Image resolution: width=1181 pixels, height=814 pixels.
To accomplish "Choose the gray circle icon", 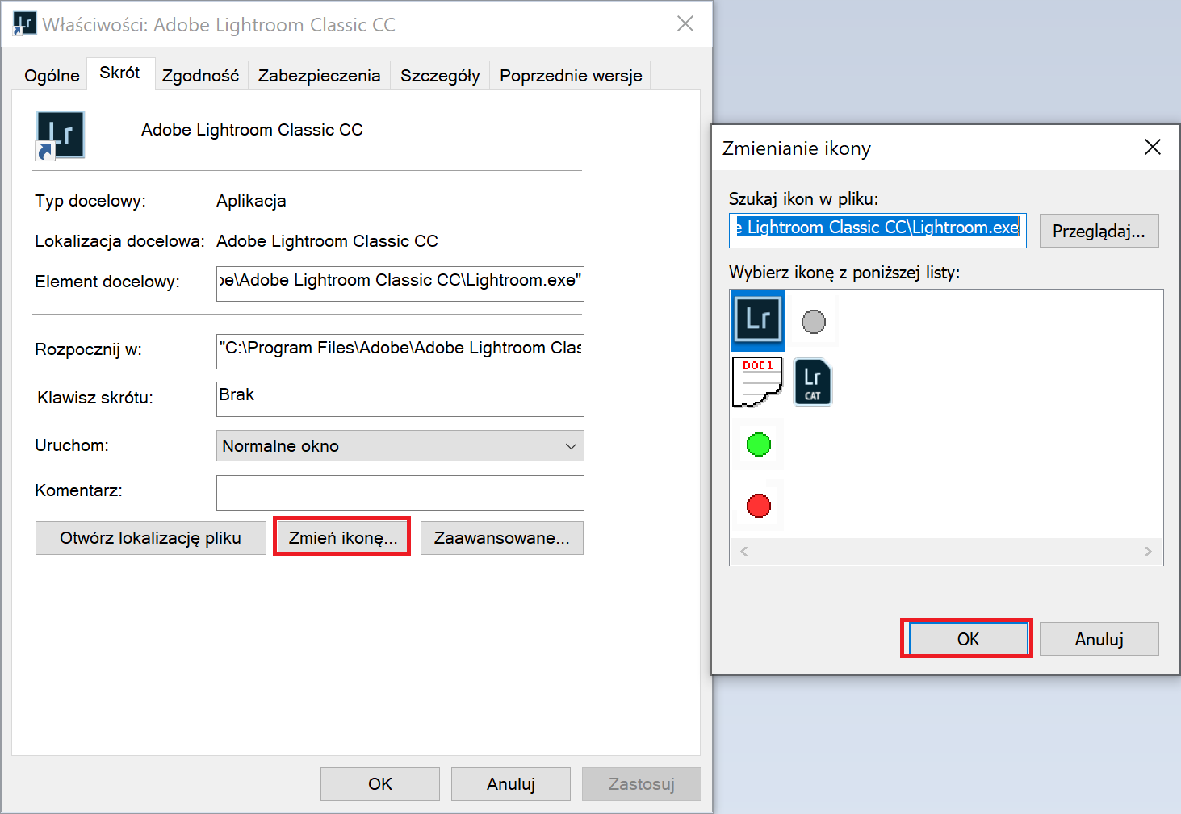I will (813, 322).
